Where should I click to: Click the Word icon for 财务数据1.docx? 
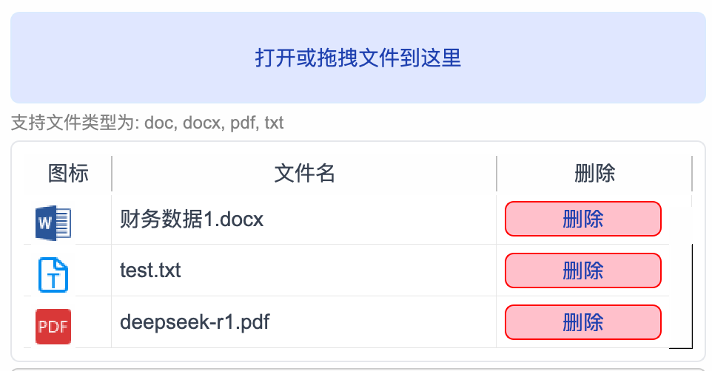point(53,222)
